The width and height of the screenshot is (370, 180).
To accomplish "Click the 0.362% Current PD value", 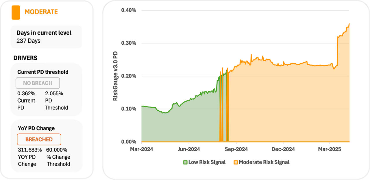I will point(26,94).
